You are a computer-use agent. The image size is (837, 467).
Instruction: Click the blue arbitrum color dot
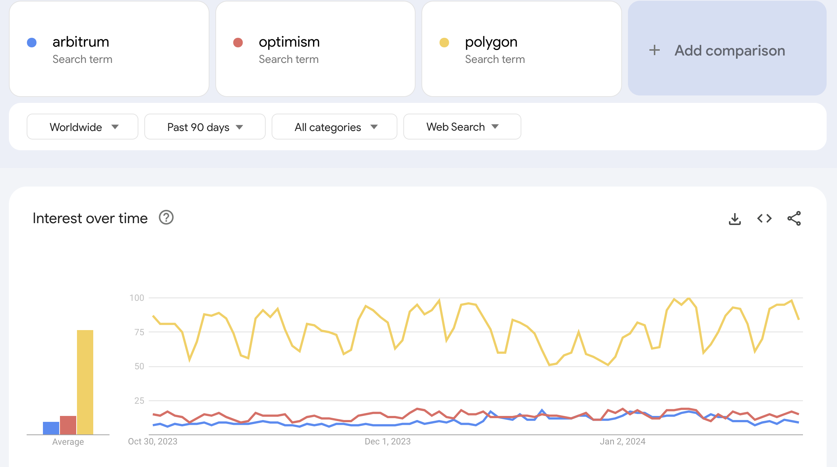click(32, 43)
